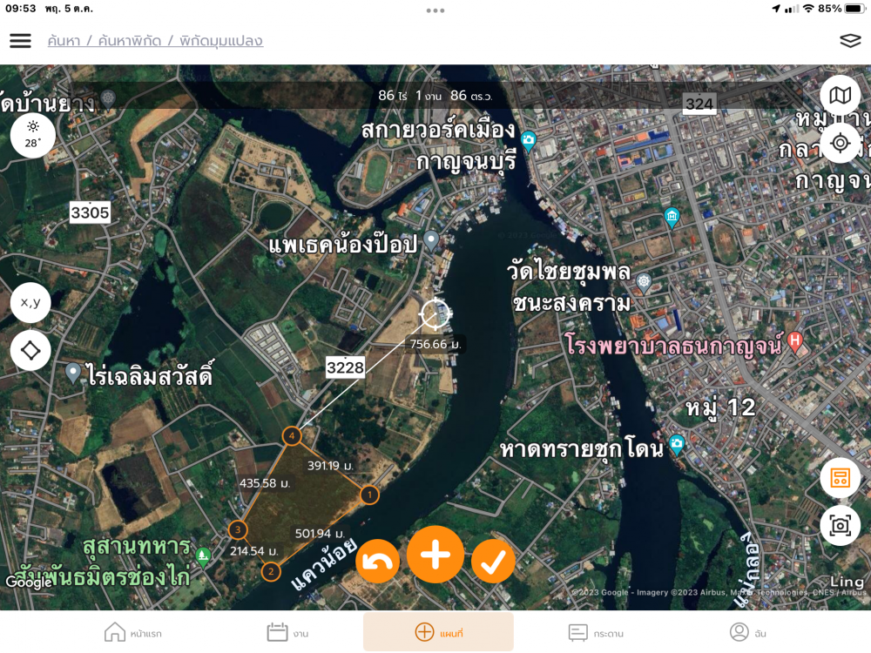Confirm the drawn parcel with checkmark
The height and width of the screenshot is (653, 871).
(x=493, y=561)
